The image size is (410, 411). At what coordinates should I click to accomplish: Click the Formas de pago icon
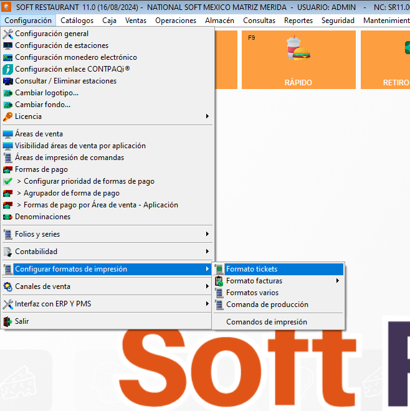[x=8, y=169]
